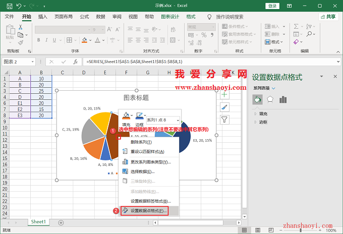Close the 设置数据点格式 pane
343x234 pixels.
click(335, 77)
